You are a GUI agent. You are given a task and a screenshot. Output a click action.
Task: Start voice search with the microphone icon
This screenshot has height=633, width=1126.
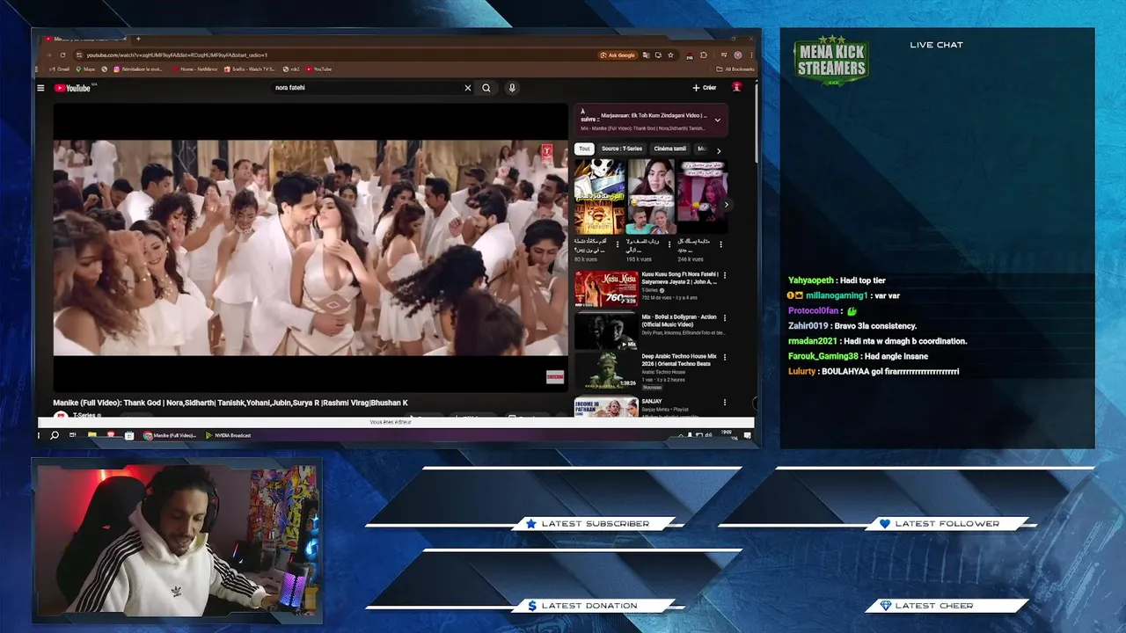click(x=512, y=88)
